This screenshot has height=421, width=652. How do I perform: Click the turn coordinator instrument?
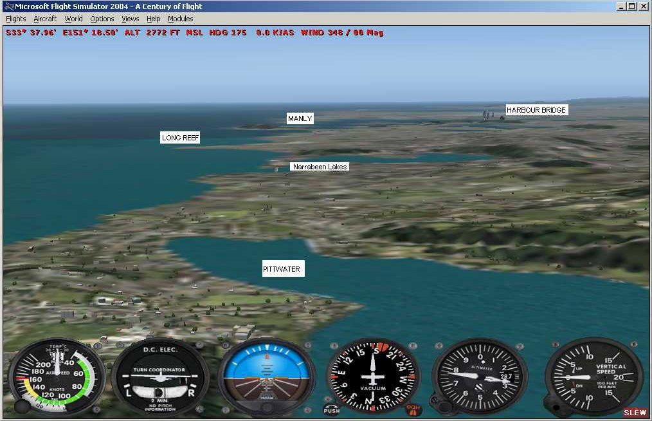click(x=160, y=377)
